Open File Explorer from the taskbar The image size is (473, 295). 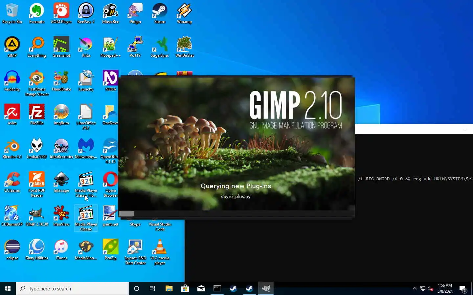pos(169,288)
